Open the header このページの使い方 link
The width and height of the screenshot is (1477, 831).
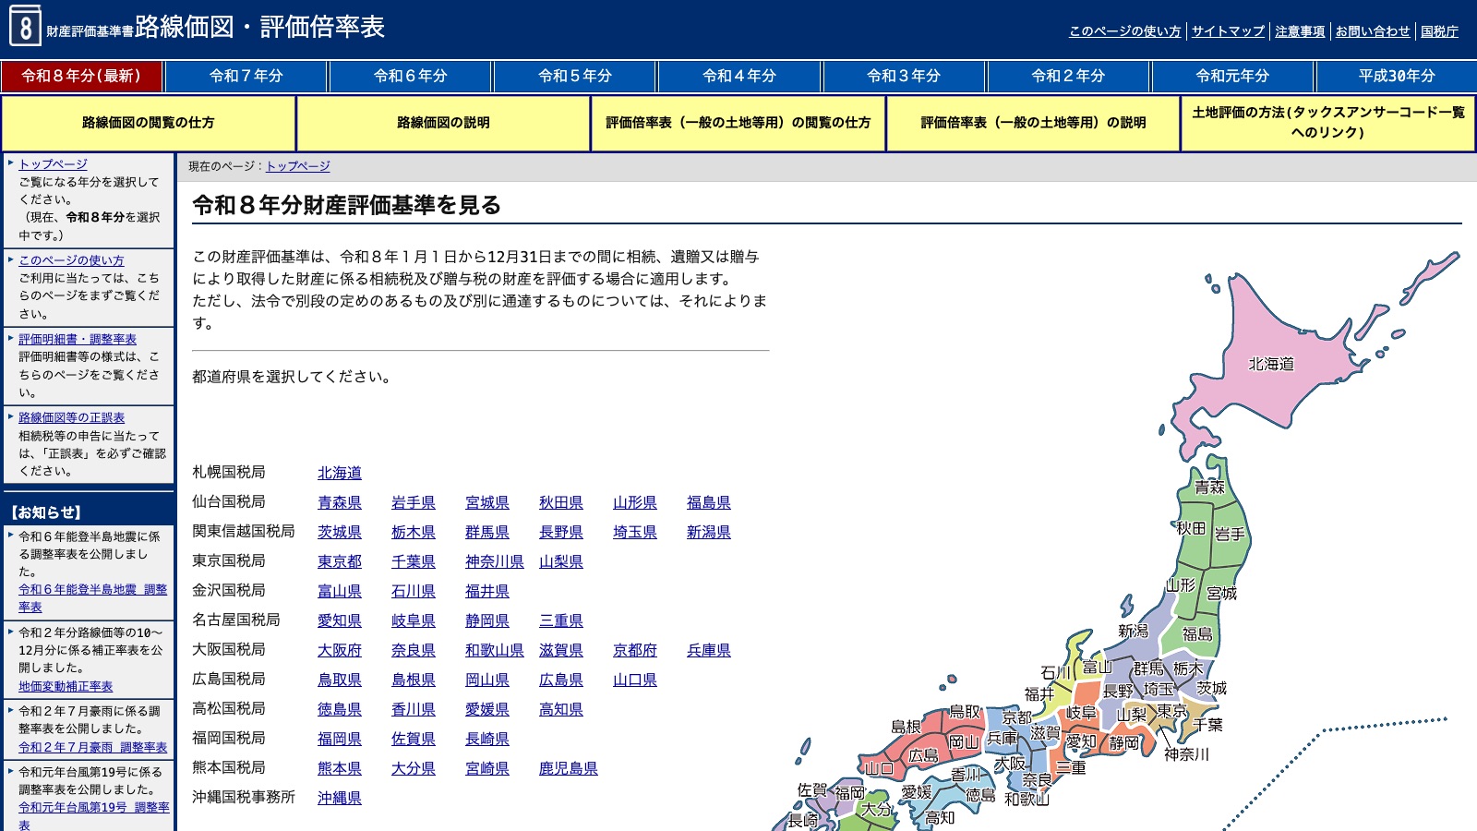(1124, 31)
